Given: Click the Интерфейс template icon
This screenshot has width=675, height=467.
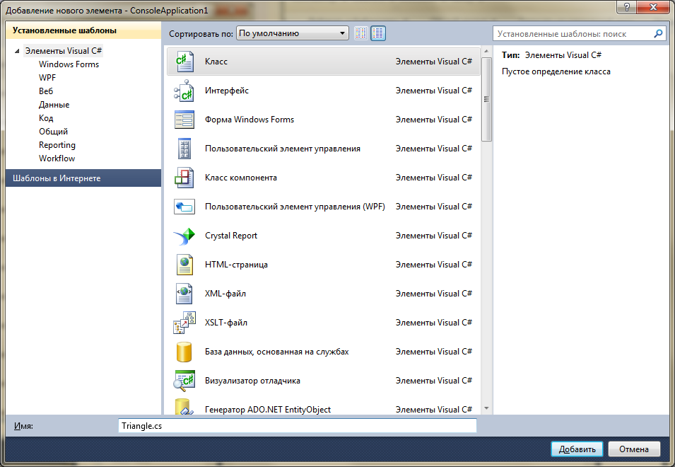Looking at the screenshot, I should click(184, 91).
